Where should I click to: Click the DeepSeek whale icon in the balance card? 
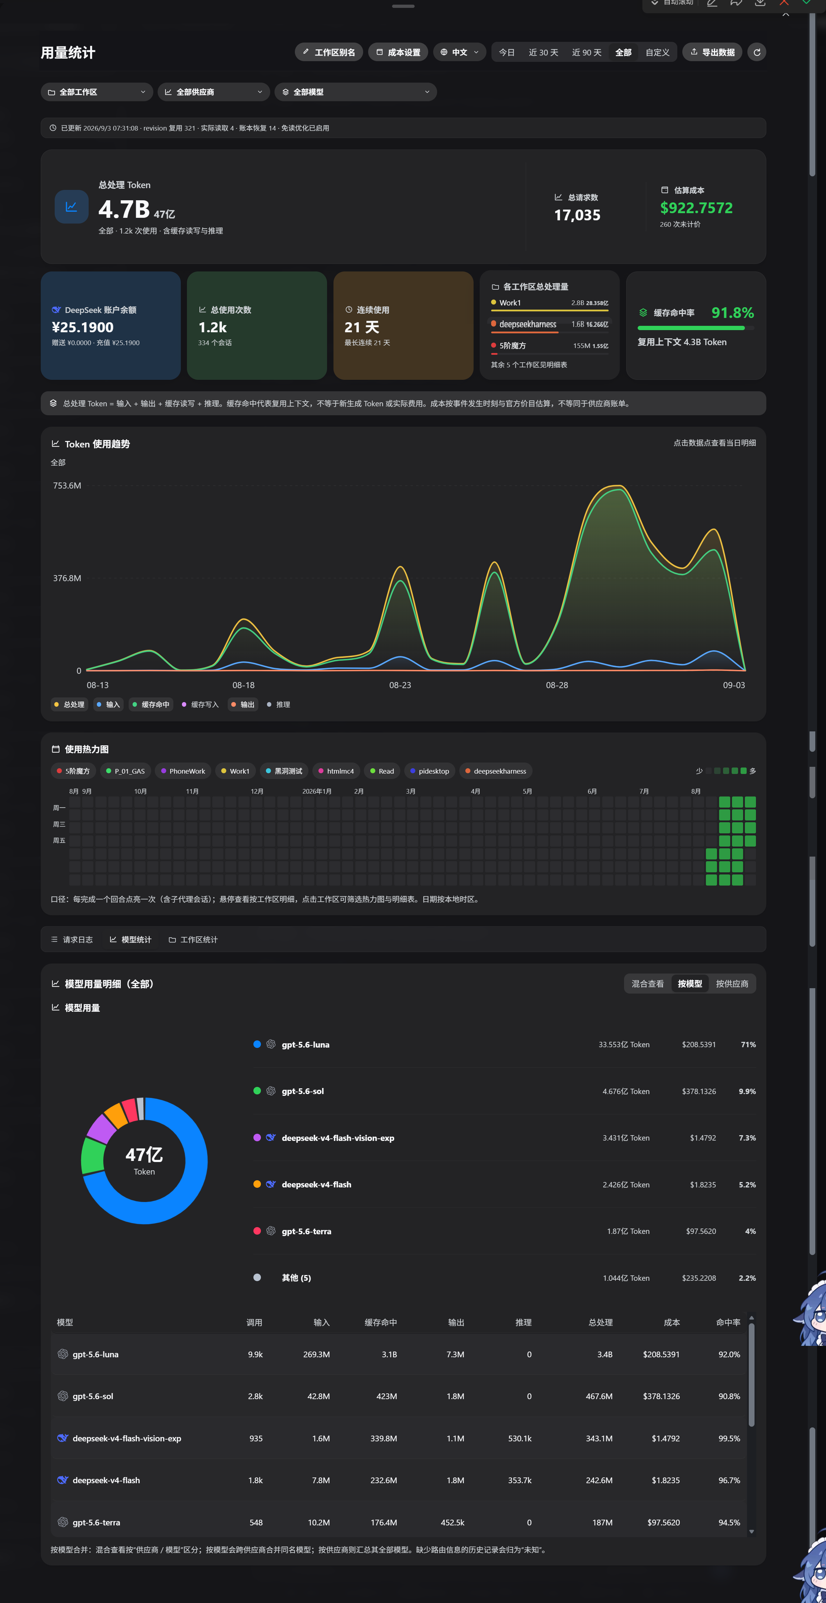(56, 310)
